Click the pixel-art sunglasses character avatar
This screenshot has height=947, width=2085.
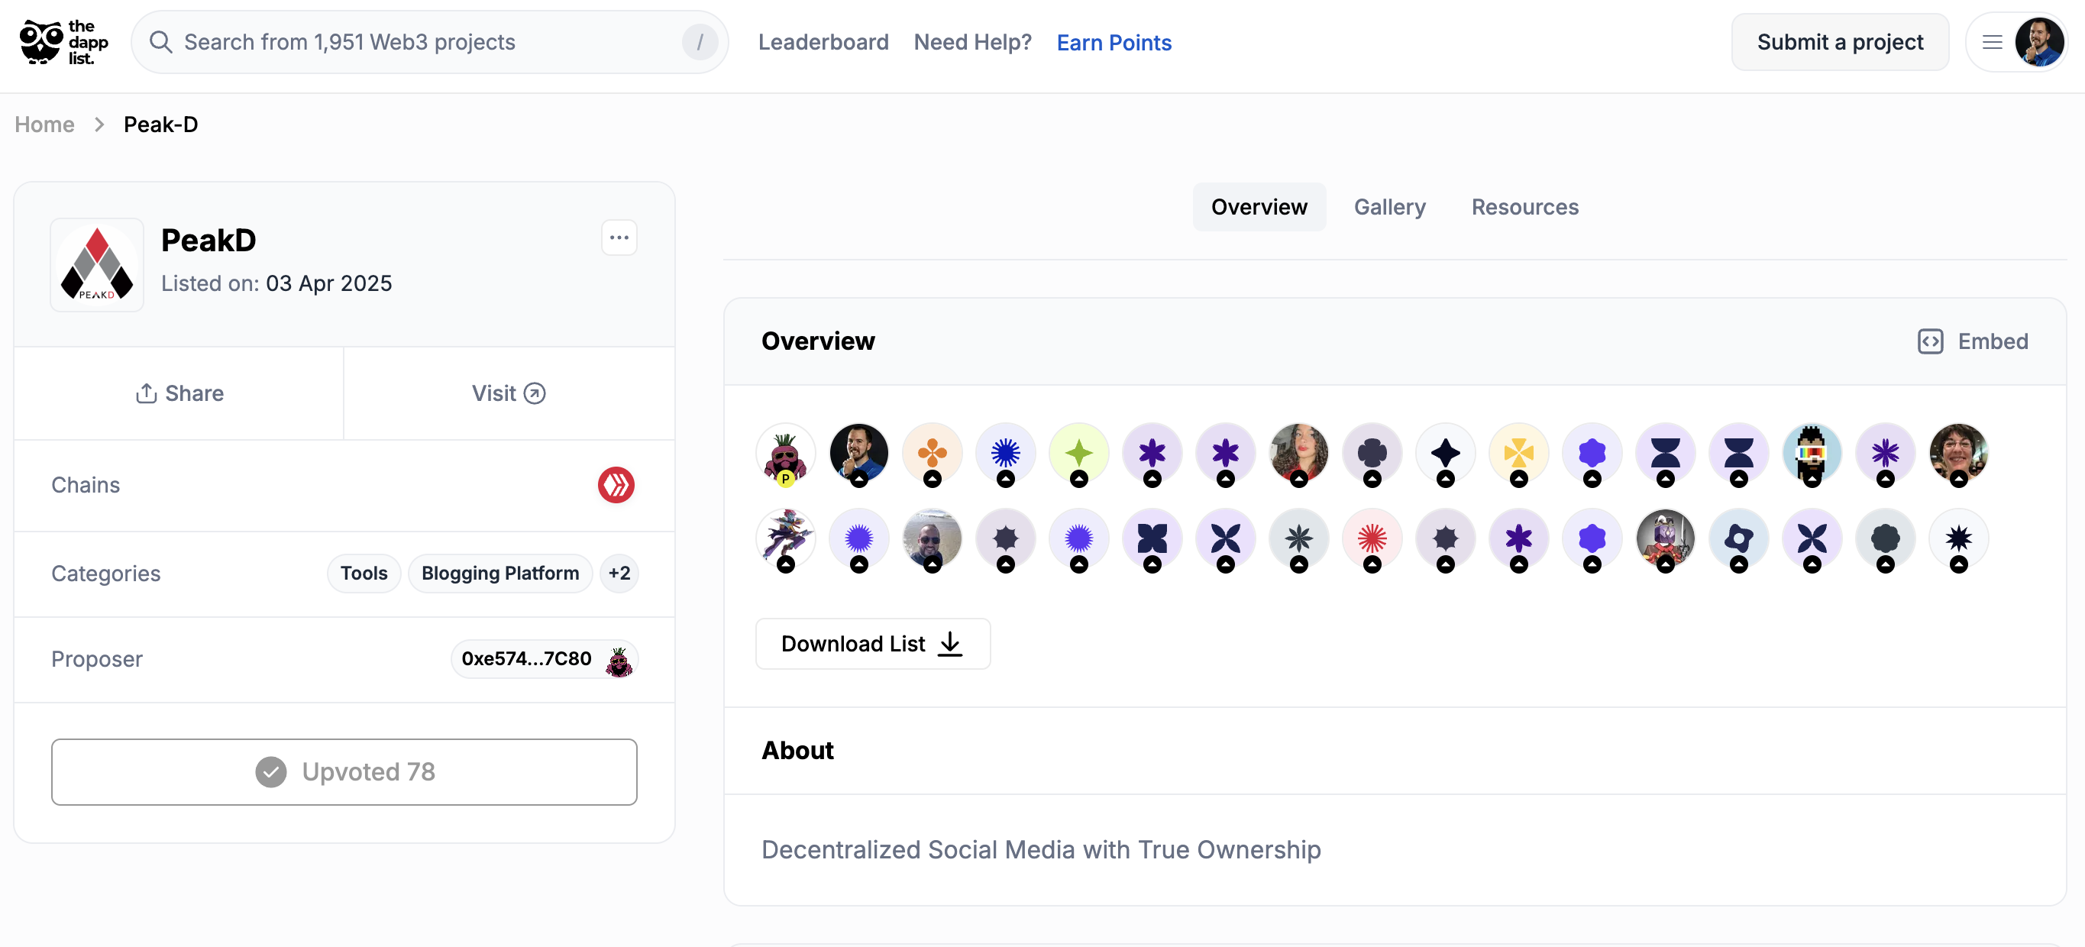pos(1812,454)
